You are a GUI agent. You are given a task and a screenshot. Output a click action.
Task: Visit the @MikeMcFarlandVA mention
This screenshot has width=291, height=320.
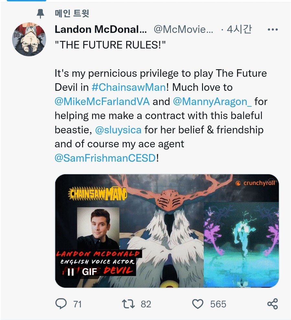pyautogui.click(x=102, y=101)
